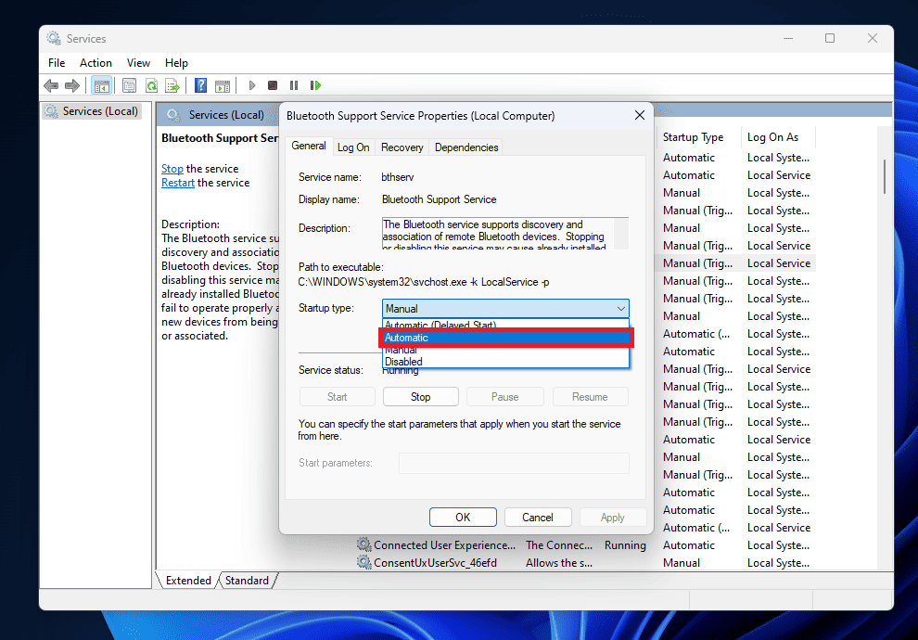The height and width of the screenshot is (640, 918).
Task: Click the svchost.exe executable path text
Action: pyautogui.click(x=424, y=282)
